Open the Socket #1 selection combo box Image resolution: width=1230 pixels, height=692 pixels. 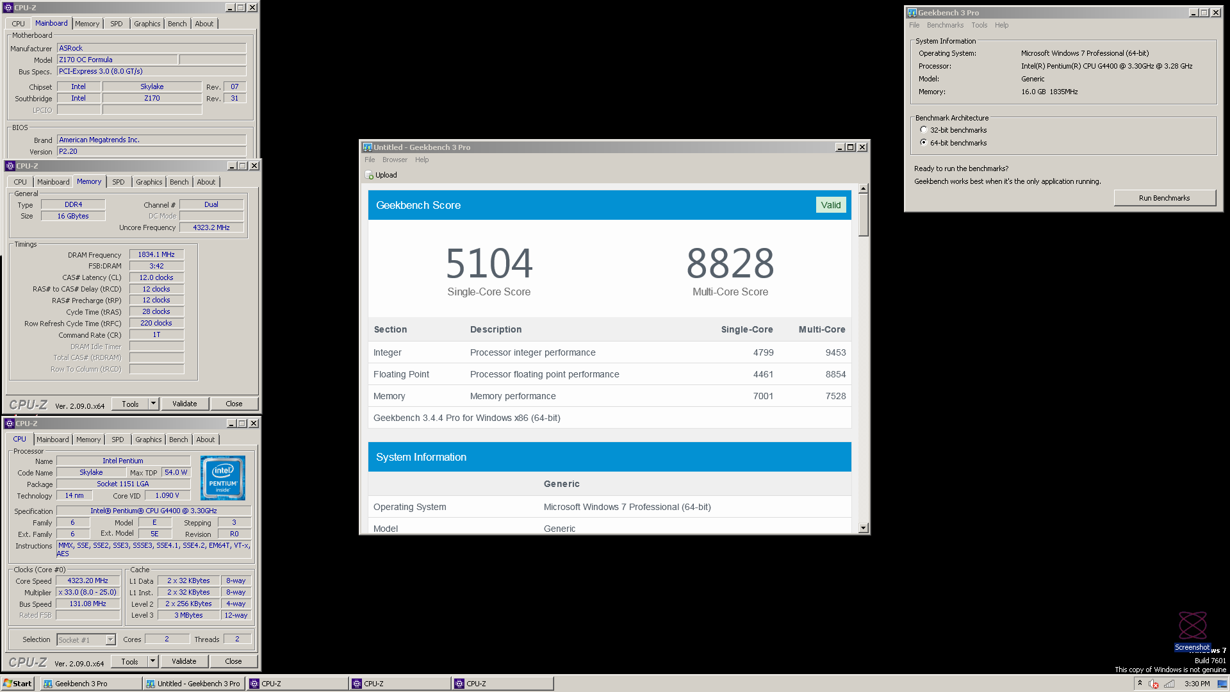click(x=86, y=639)
